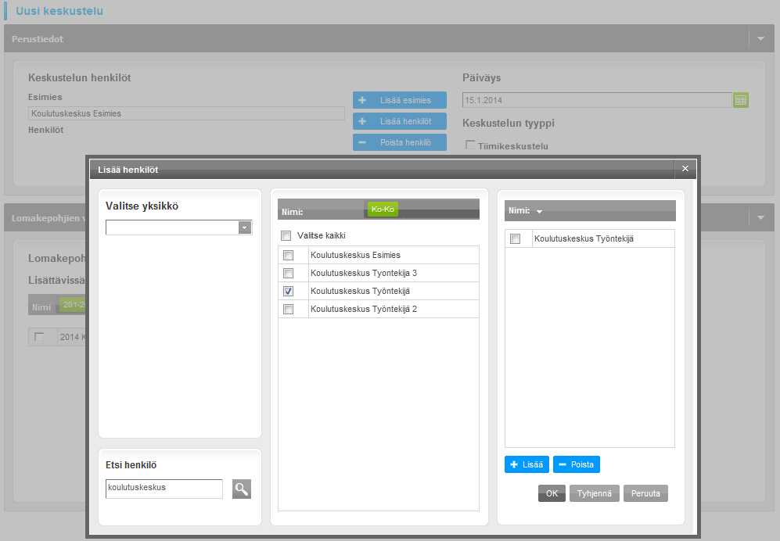Collapse the Perustiedot section with its arrow
Screen dimensions: 780x541
pos(760,38)
